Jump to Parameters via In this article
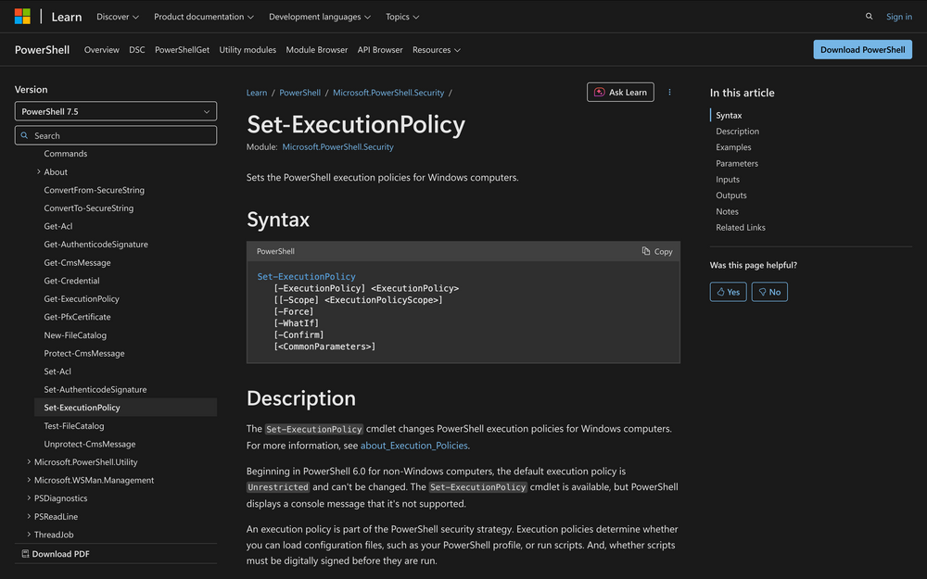 737,163
